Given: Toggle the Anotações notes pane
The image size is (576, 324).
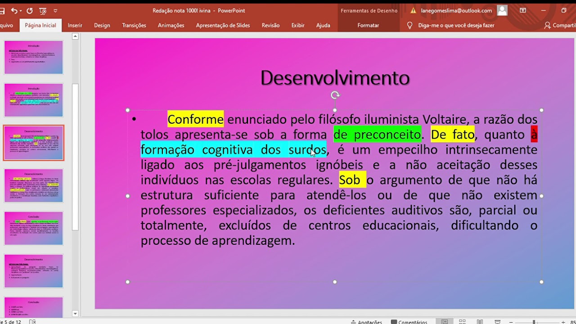Looking at the screenshot, I should [x=366, y=322].
